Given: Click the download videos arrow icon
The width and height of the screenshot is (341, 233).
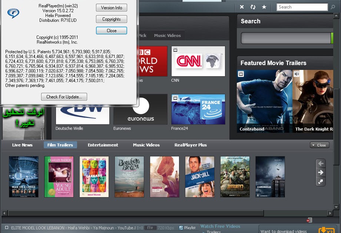Looking at the screenshot, I should pyautogui.click(x=326, y=230).
